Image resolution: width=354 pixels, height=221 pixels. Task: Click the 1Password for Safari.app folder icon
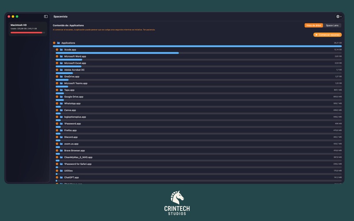(x=61, y=164)
